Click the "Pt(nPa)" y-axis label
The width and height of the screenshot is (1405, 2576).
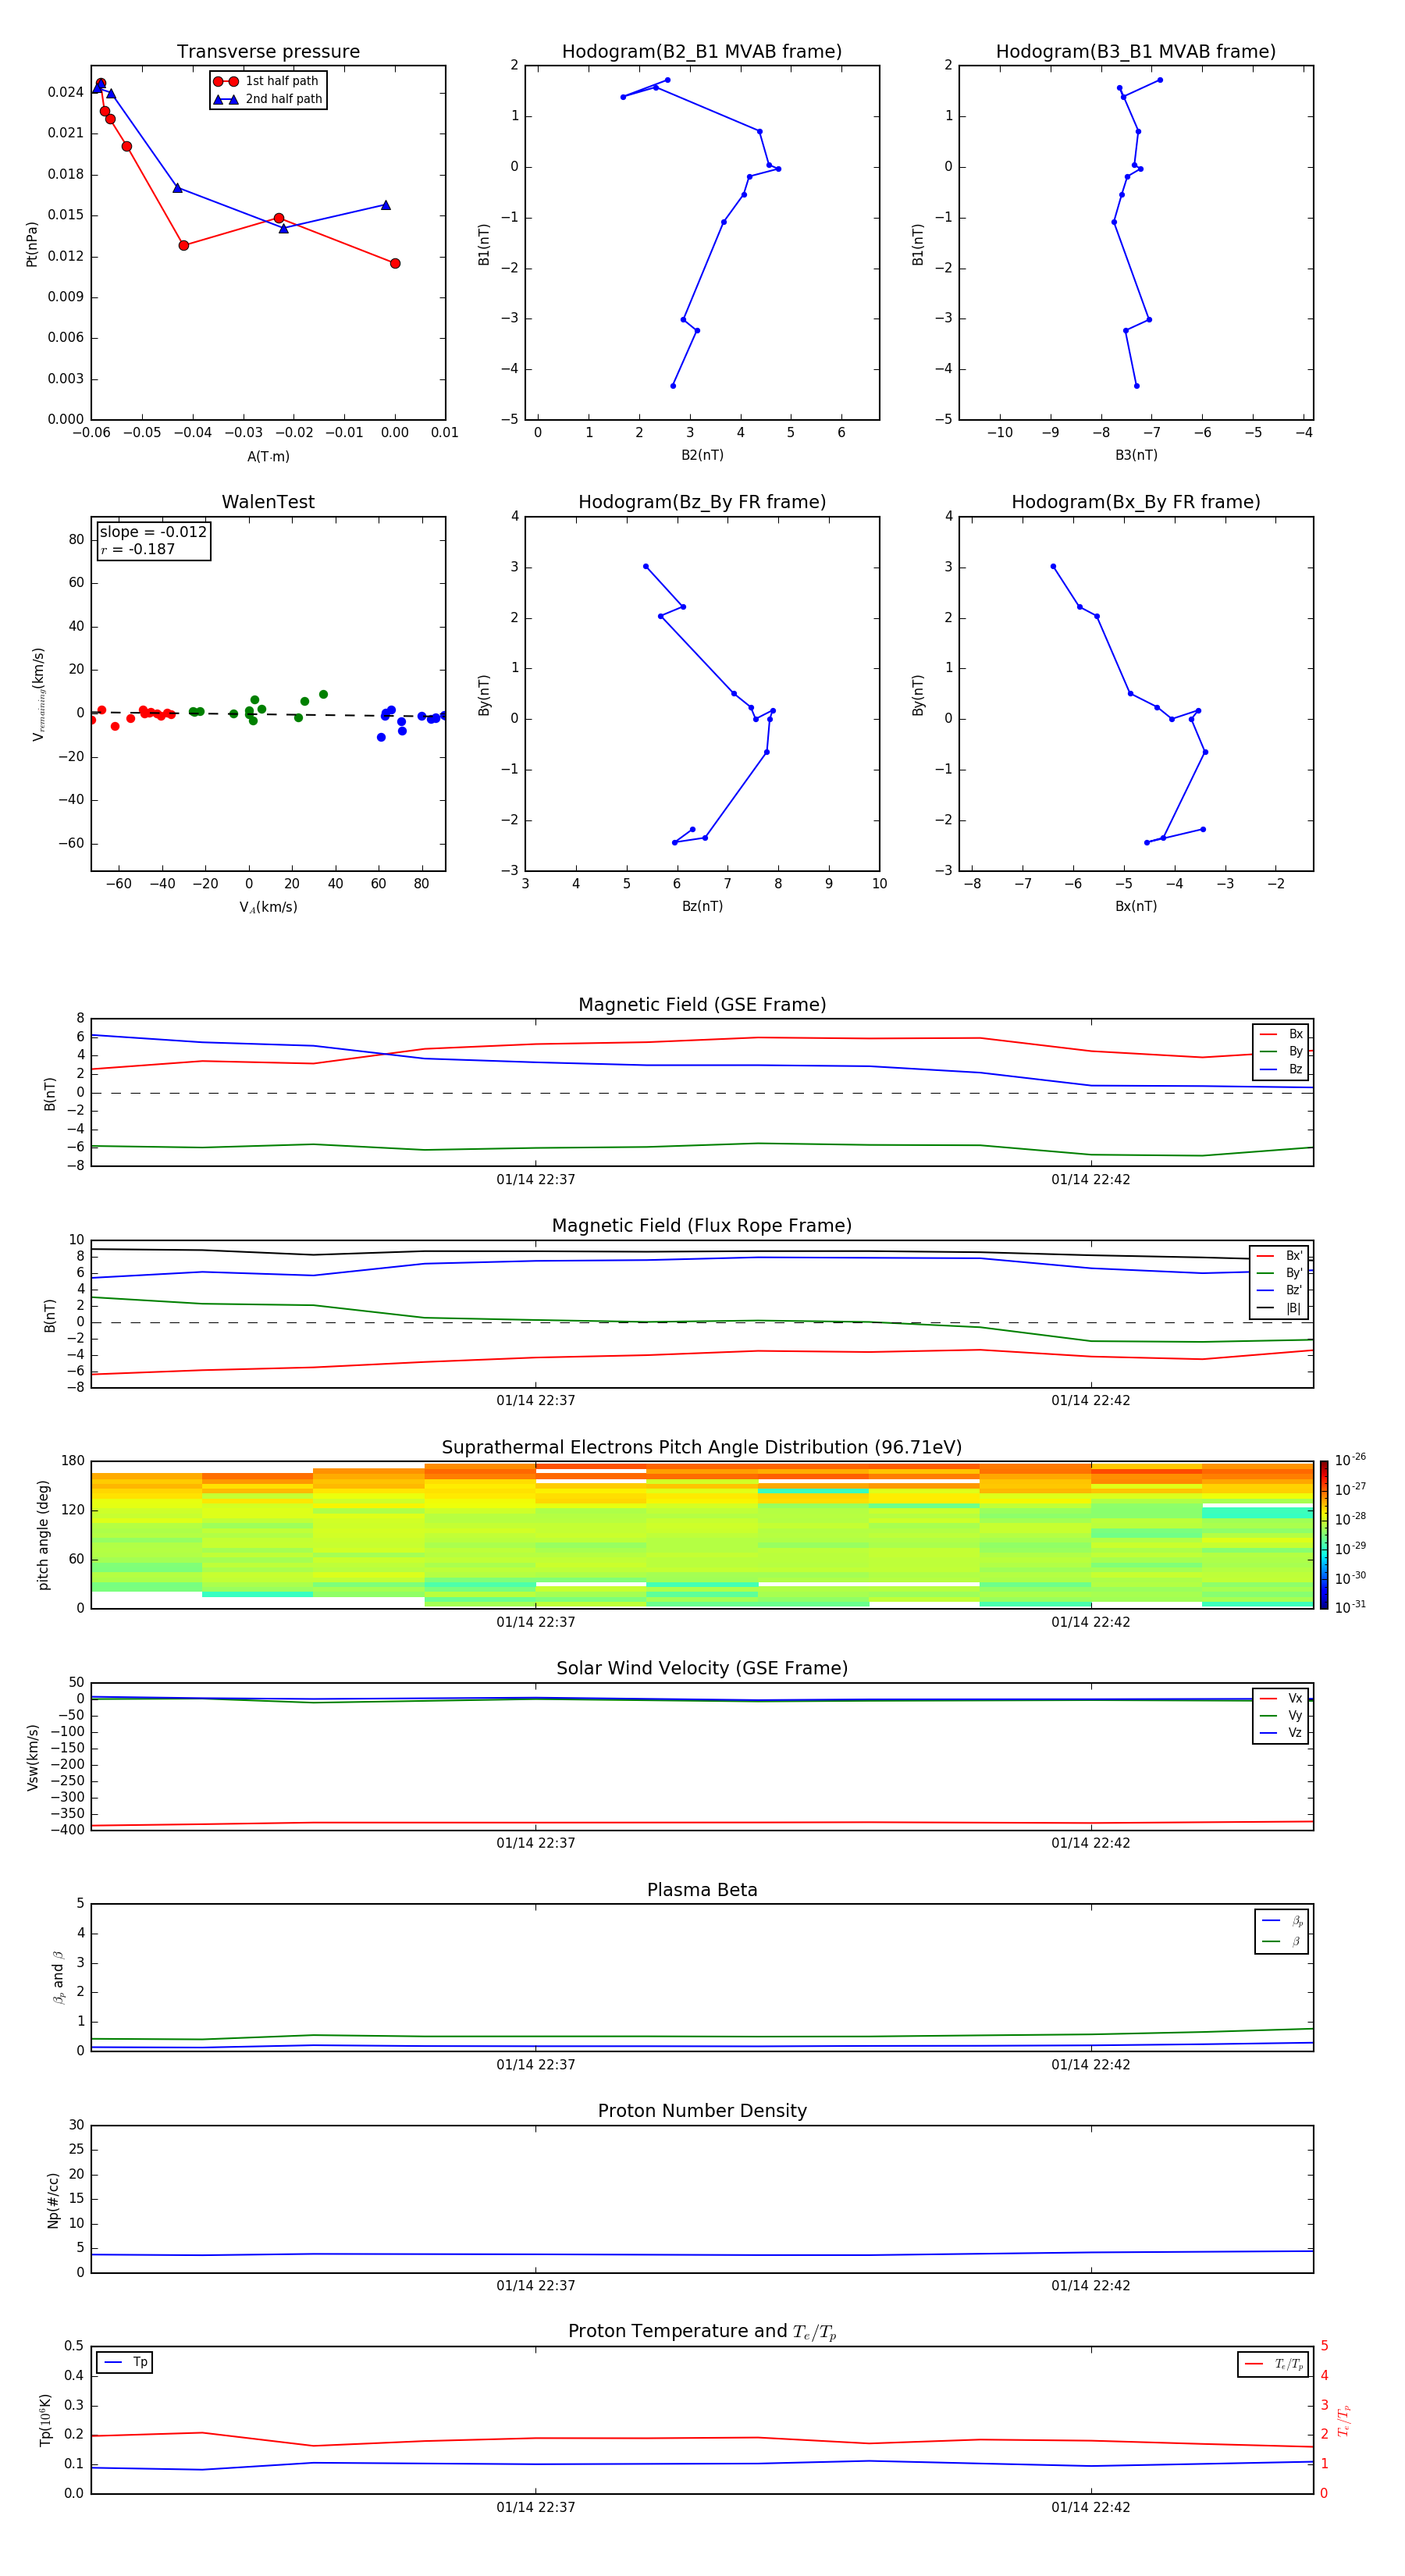(x=31, y=244)
